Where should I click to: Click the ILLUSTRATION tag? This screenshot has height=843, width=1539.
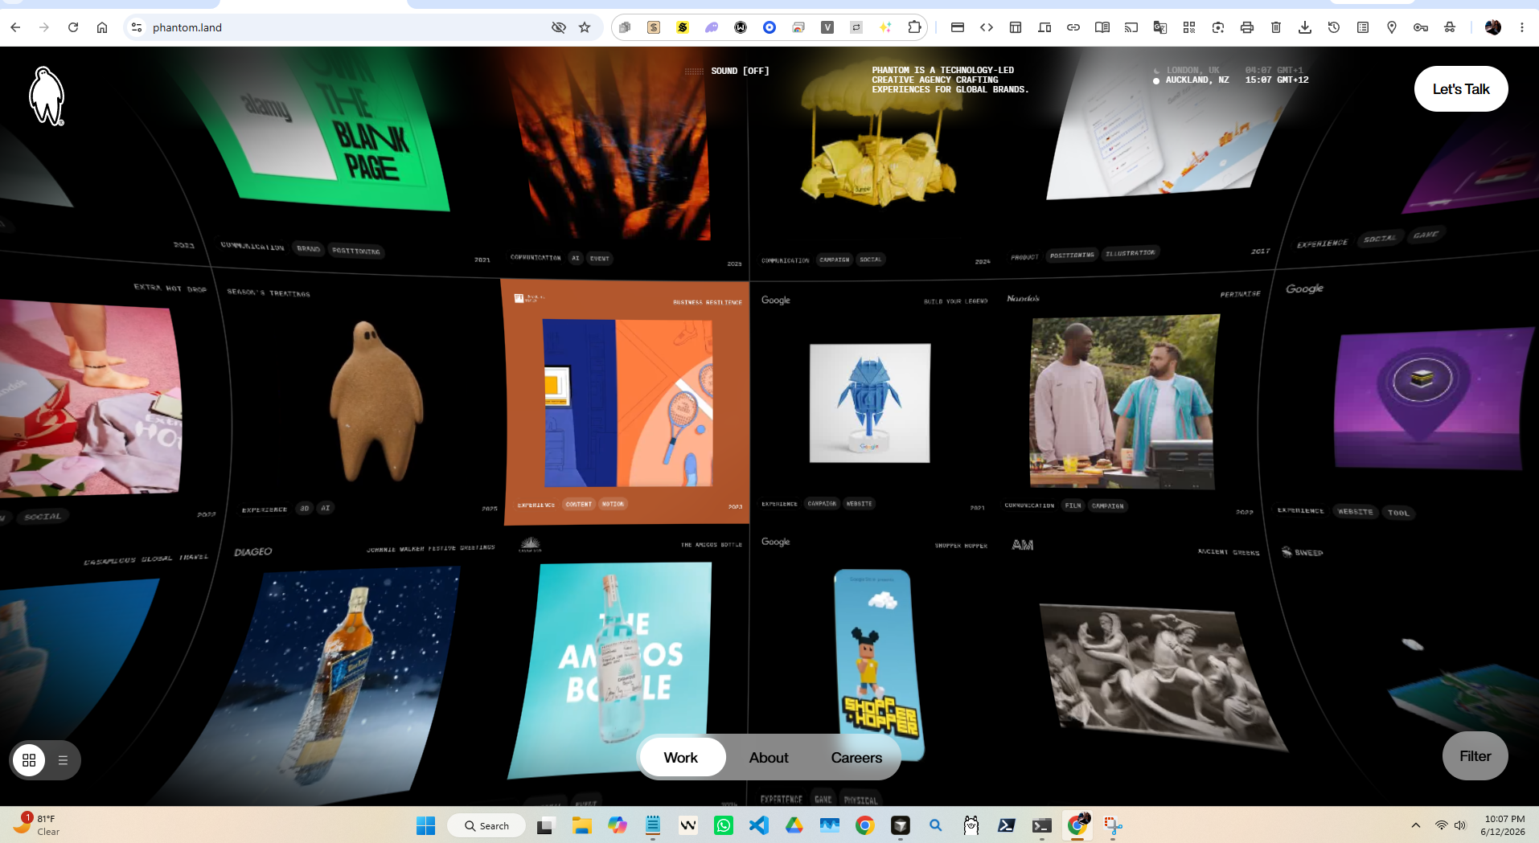click(1130, 253)
